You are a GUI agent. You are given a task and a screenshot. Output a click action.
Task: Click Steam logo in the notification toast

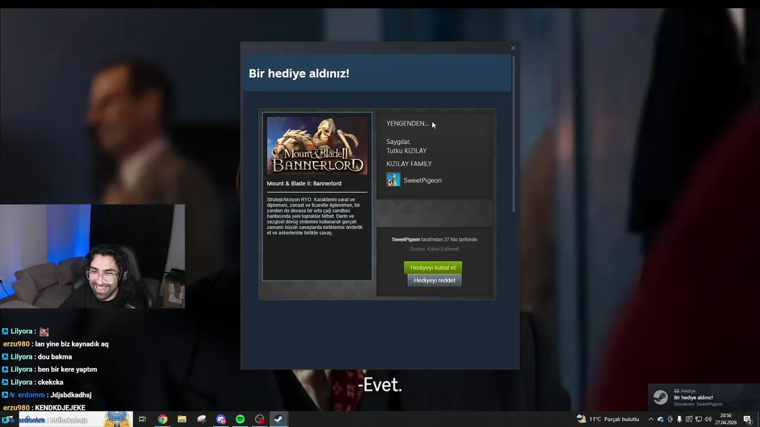click(660, 397)
